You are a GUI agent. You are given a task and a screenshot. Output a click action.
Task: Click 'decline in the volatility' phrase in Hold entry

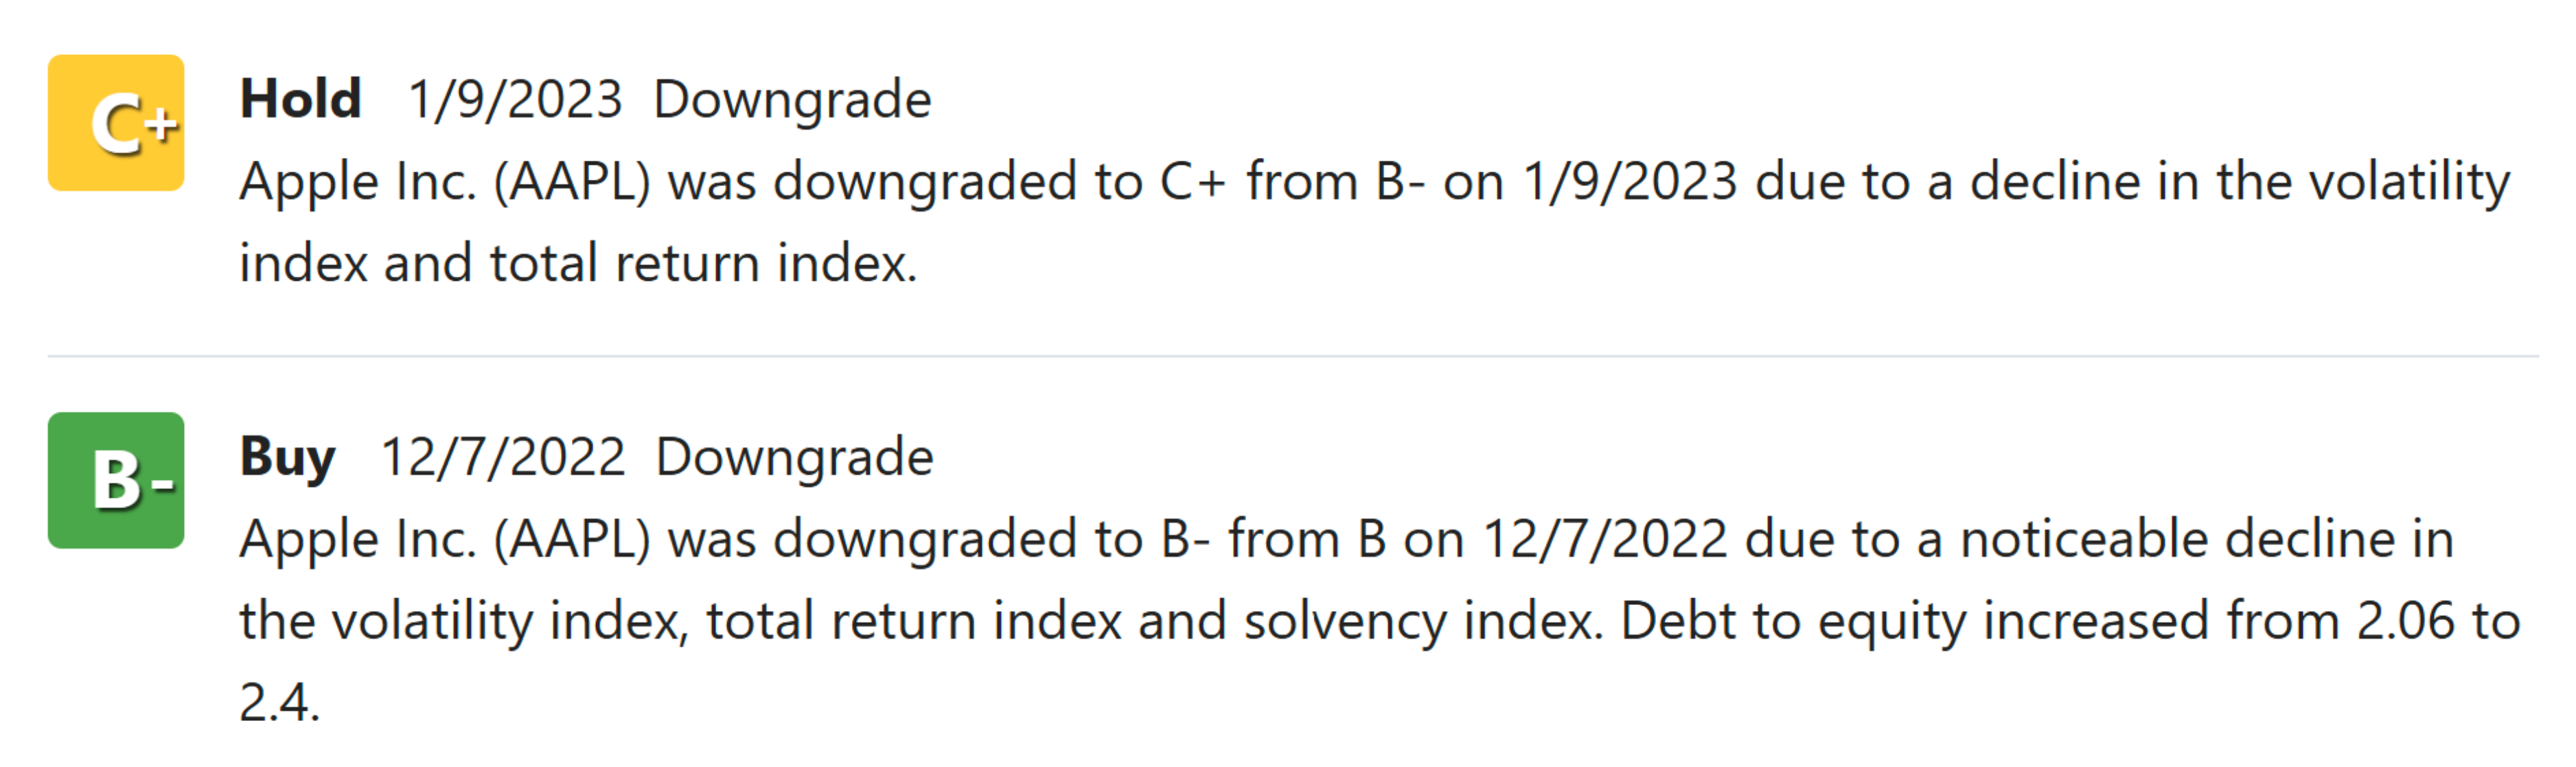tap(2240, 183)
